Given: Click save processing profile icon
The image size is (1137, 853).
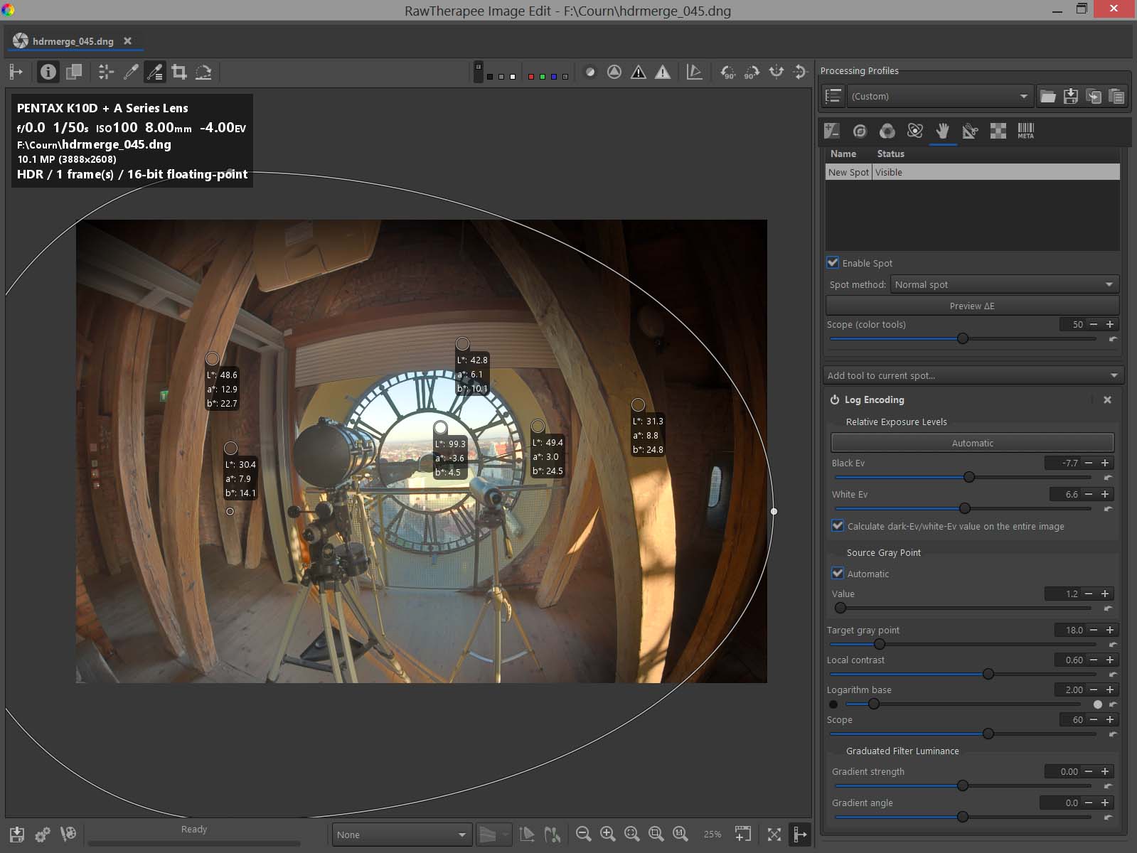Looking at the screenshot, I should coord(1070,96).
